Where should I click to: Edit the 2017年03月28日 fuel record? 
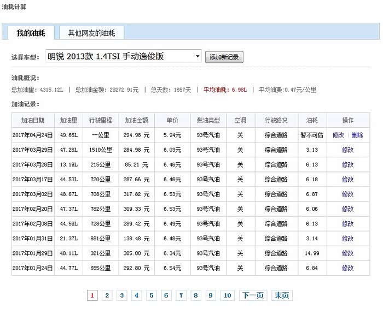coord(347,164)
